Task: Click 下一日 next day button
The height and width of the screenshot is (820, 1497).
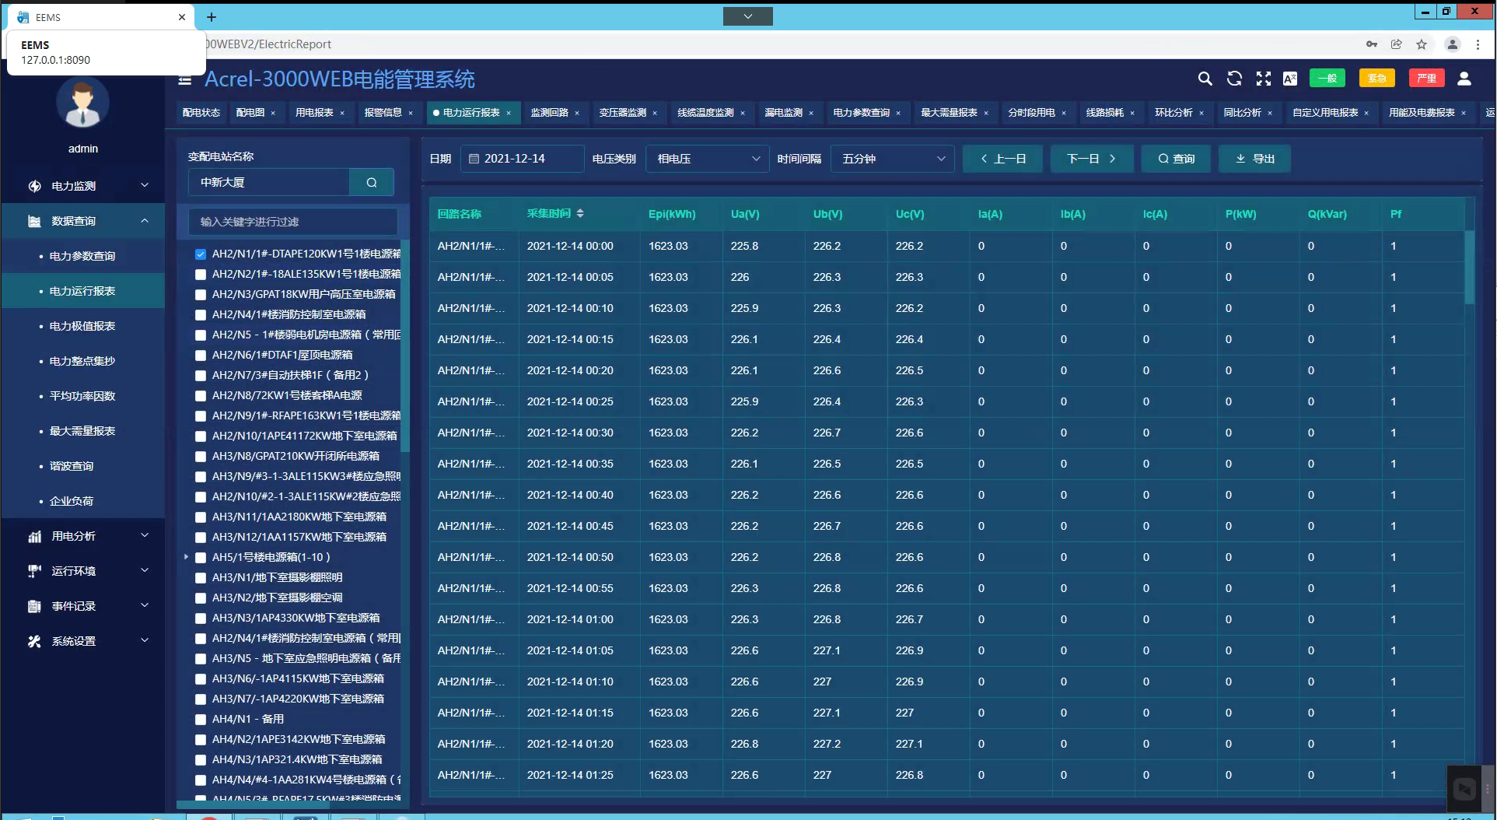Action: [x=1092, y=159]
